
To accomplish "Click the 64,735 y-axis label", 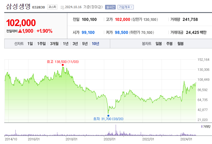I will point(203,100).
